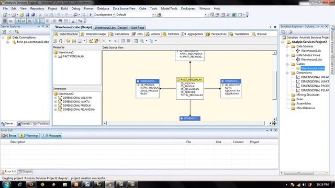This screenshot has height=188, width=335.
Task: Click the Delete (X) icon in cube toolbar
Action: 104,41
